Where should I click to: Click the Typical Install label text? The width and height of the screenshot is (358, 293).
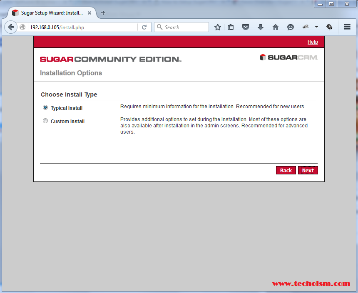coord(67,108)
